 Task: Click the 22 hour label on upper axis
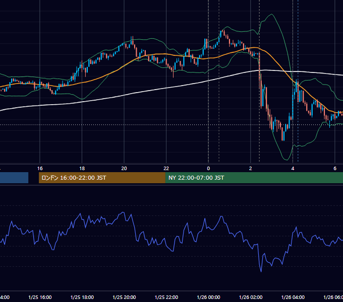pos(166,169)
